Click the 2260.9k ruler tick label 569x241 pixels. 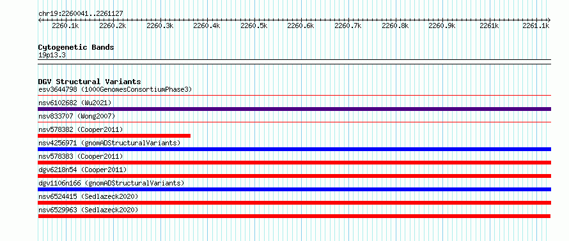(442, 26)
